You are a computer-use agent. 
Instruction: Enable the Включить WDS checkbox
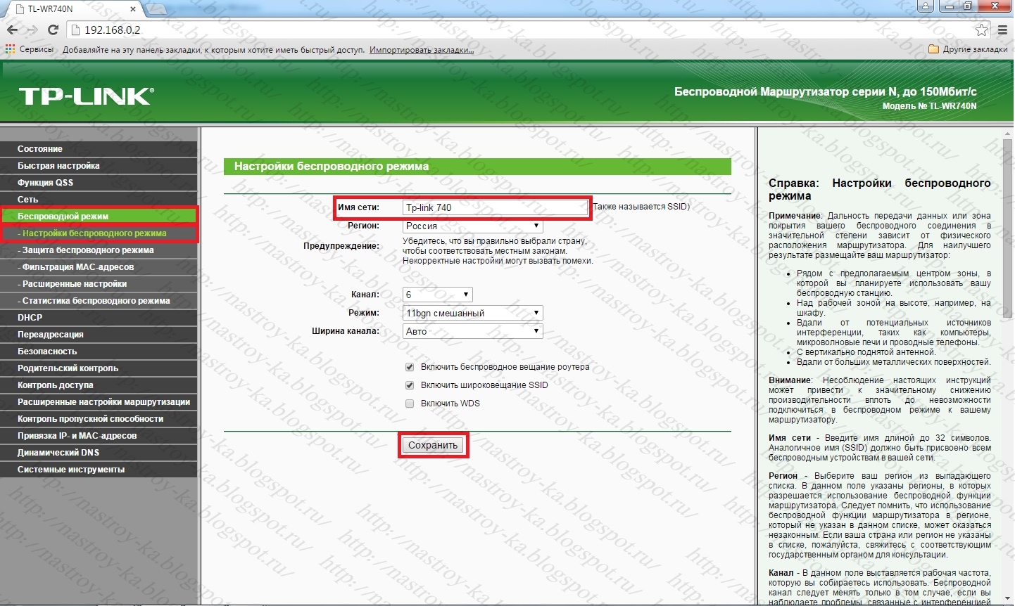pos(409,404)
